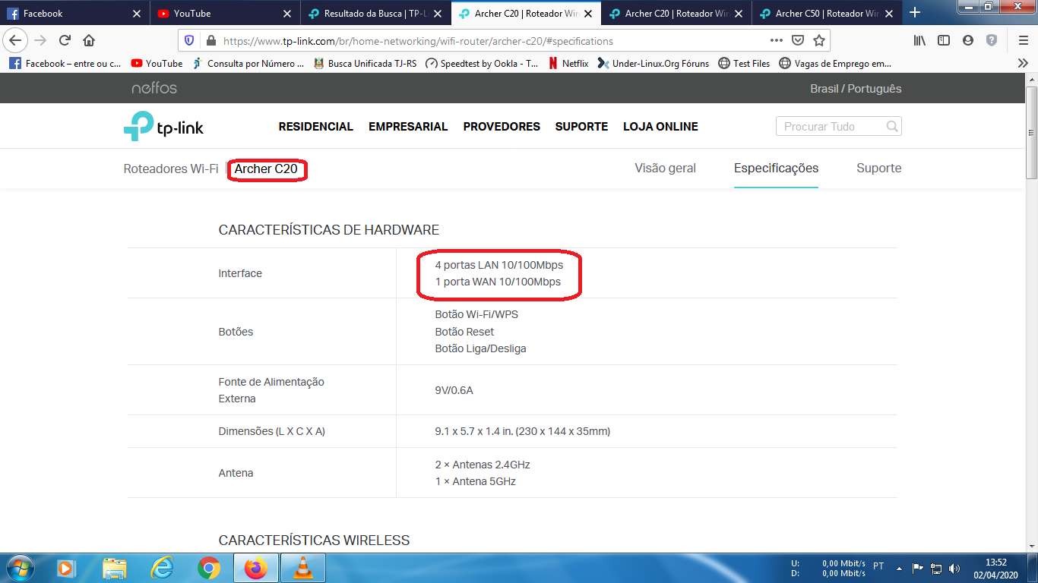1038x583 pixels.
Task: Launch Windows Media Player from taskbar
Action: (x=66, y=568)
